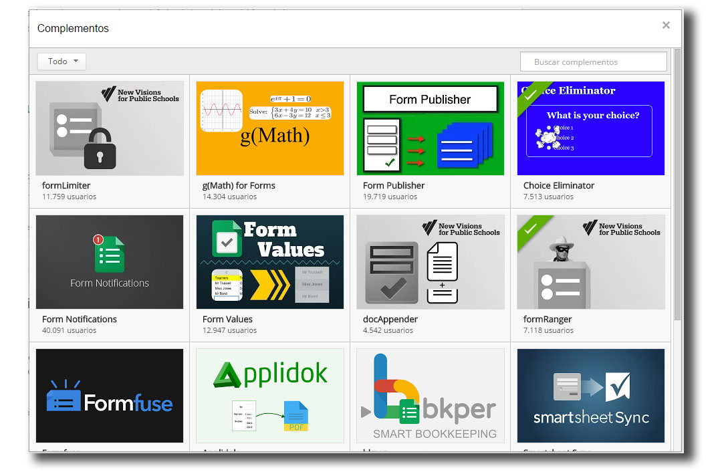Image resolution: width=720 pixels, height=474 pixels.
Task: Open the formLimiter add-on thumbnail
Action: 110,128
